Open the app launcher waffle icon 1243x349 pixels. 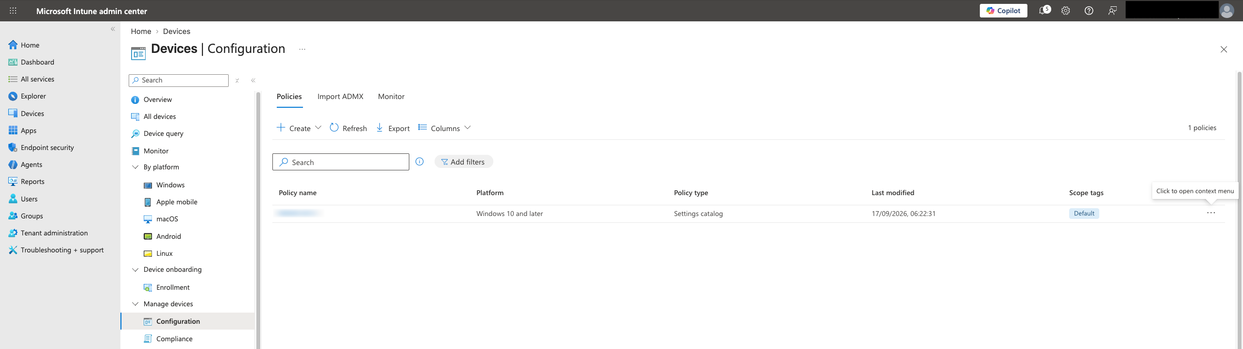(13, 11)
